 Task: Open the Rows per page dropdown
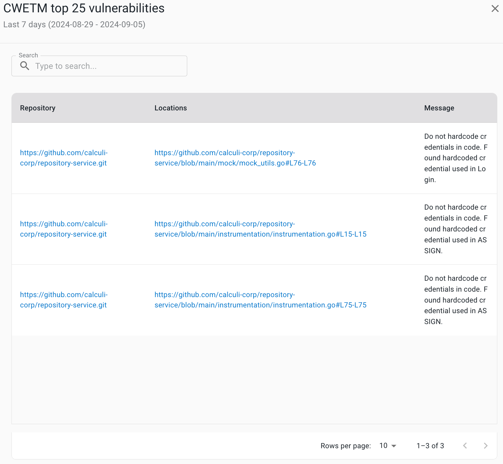tap(387, 446)
